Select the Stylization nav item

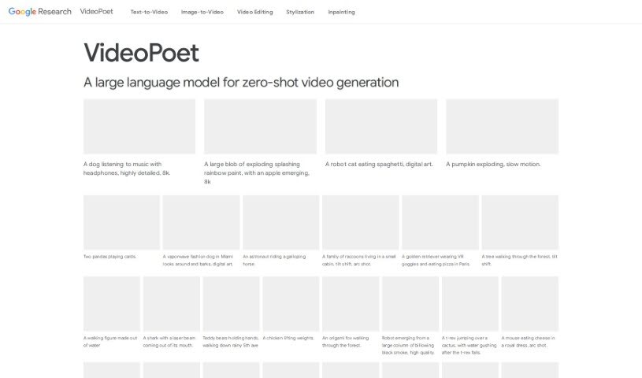[x=300, y=12]
